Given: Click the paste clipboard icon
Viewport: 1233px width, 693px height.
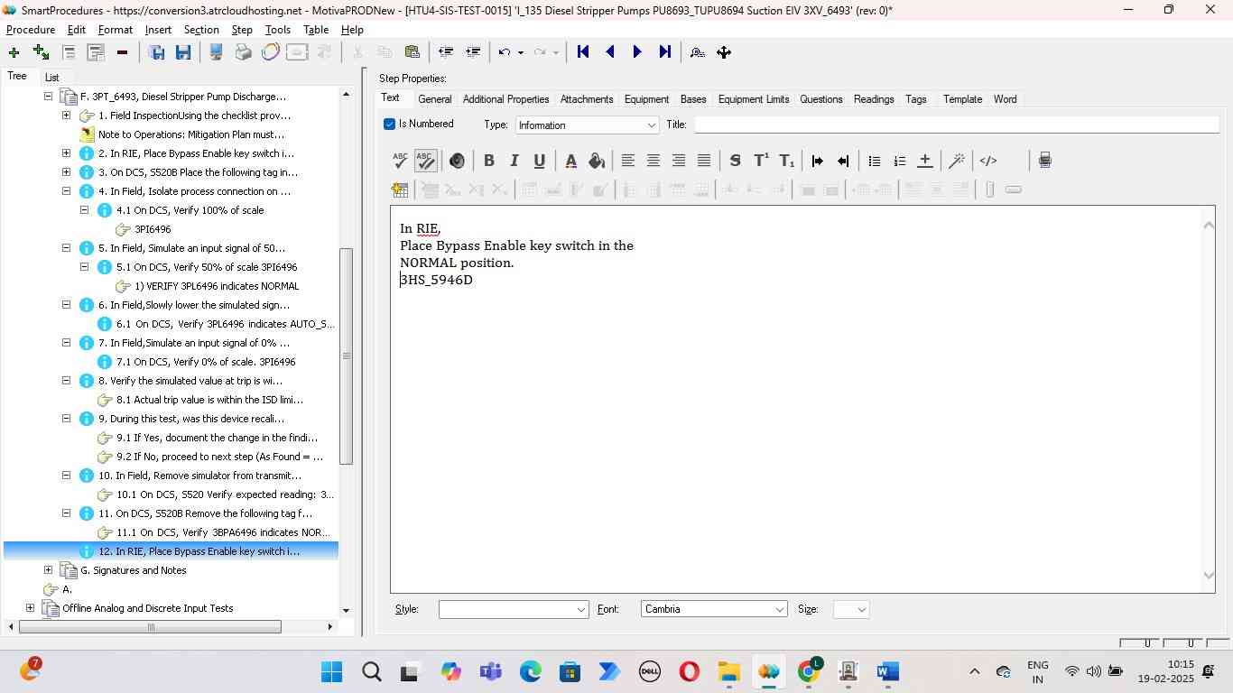Looking at the screenshot, I should [412, 52].
